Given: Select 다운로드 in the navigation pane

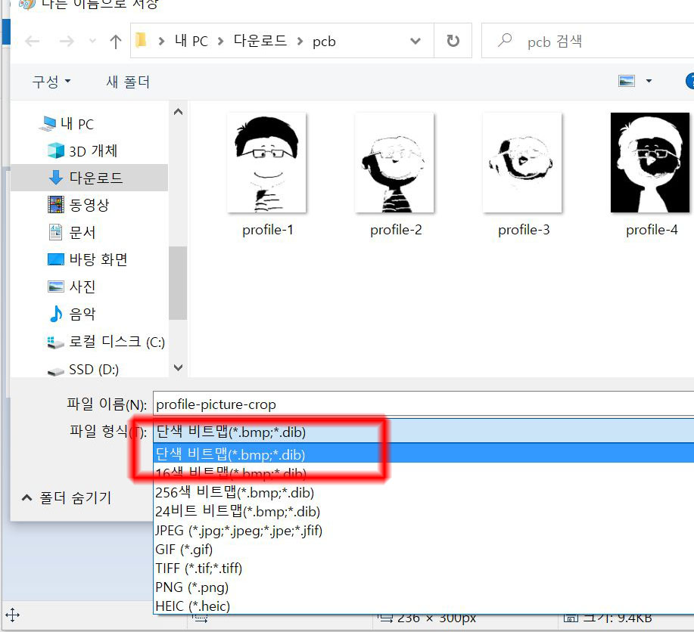Looking at the screenshot, I should pos(89,178).
